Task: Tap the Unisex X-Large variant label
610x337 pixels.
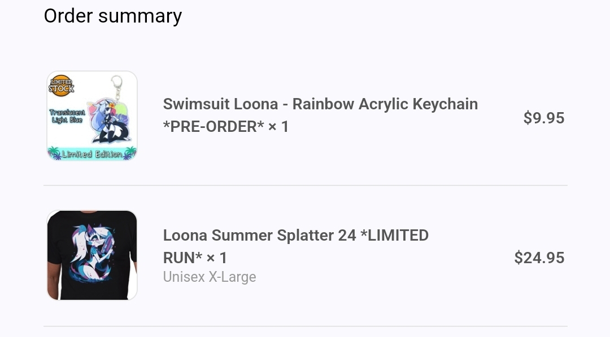Action: tap(210, 277)
